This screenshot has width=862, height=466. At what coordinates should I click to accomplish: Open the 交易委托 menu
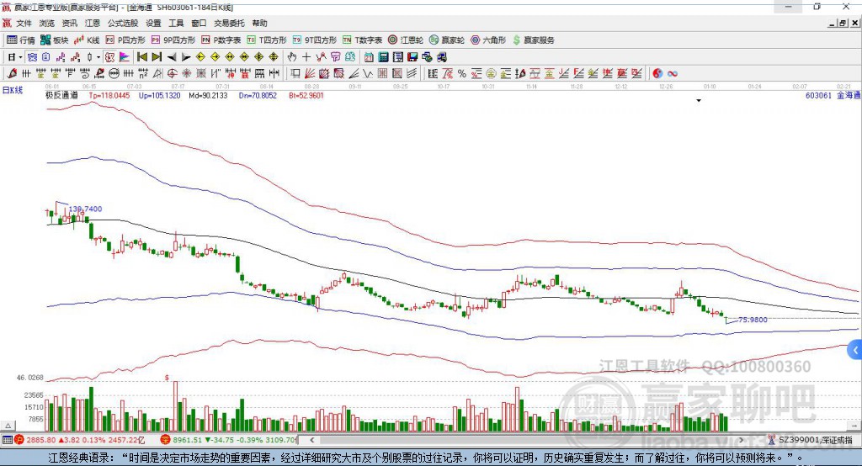point(229,23)
